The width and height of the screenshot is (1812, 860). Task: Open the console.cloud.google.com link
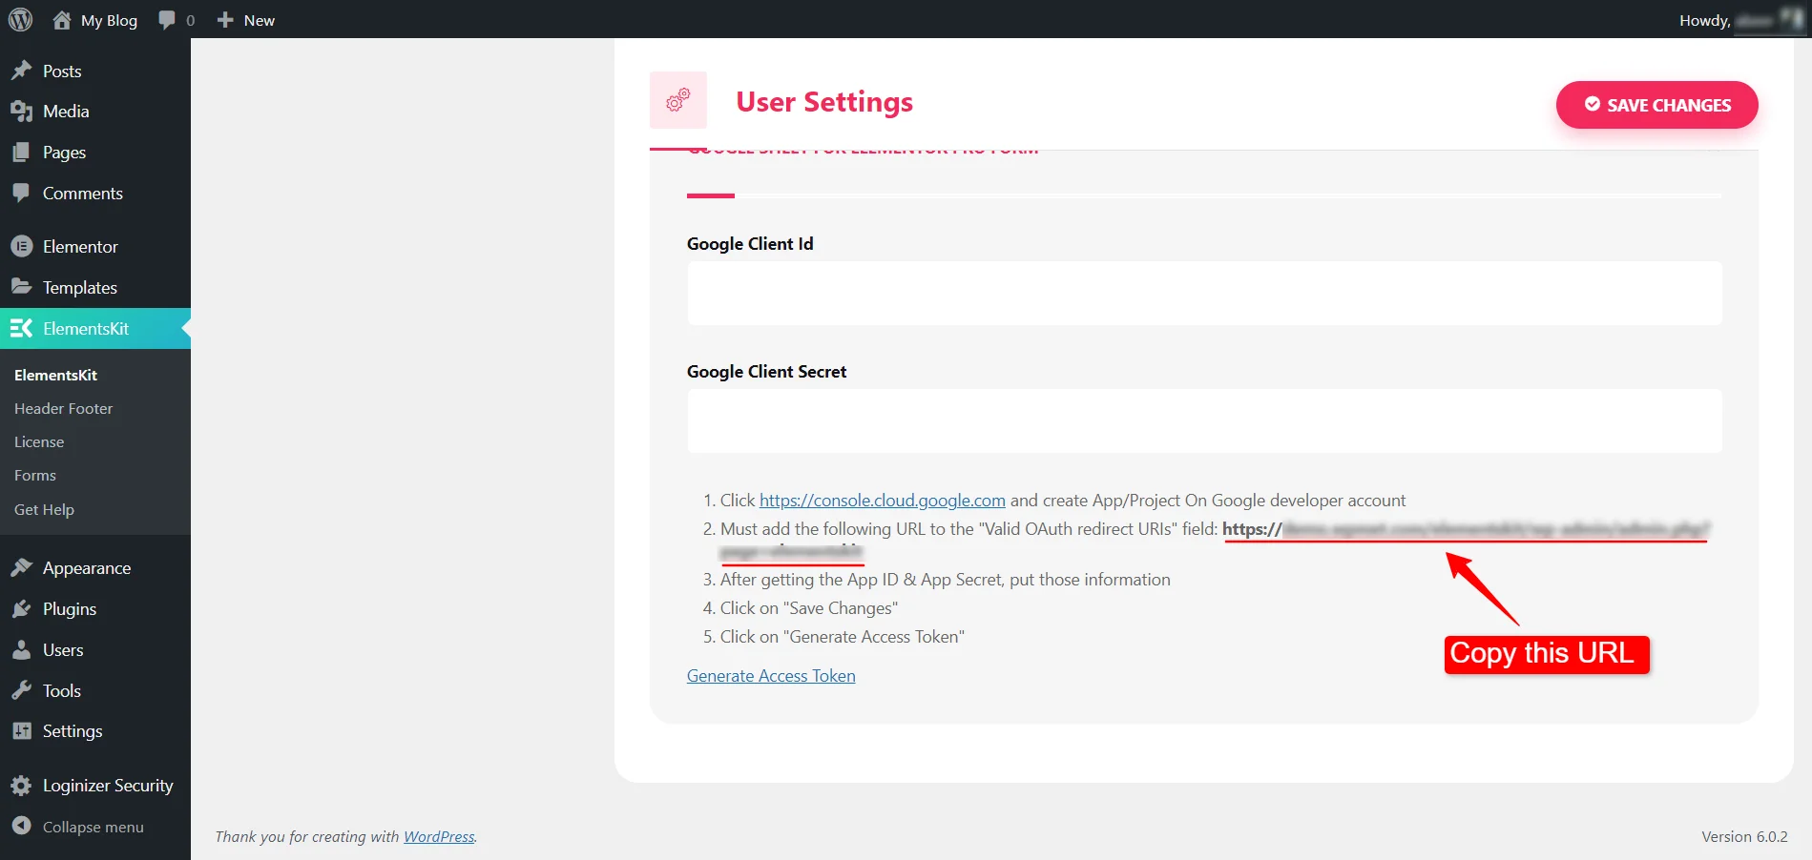coord(882,501)
